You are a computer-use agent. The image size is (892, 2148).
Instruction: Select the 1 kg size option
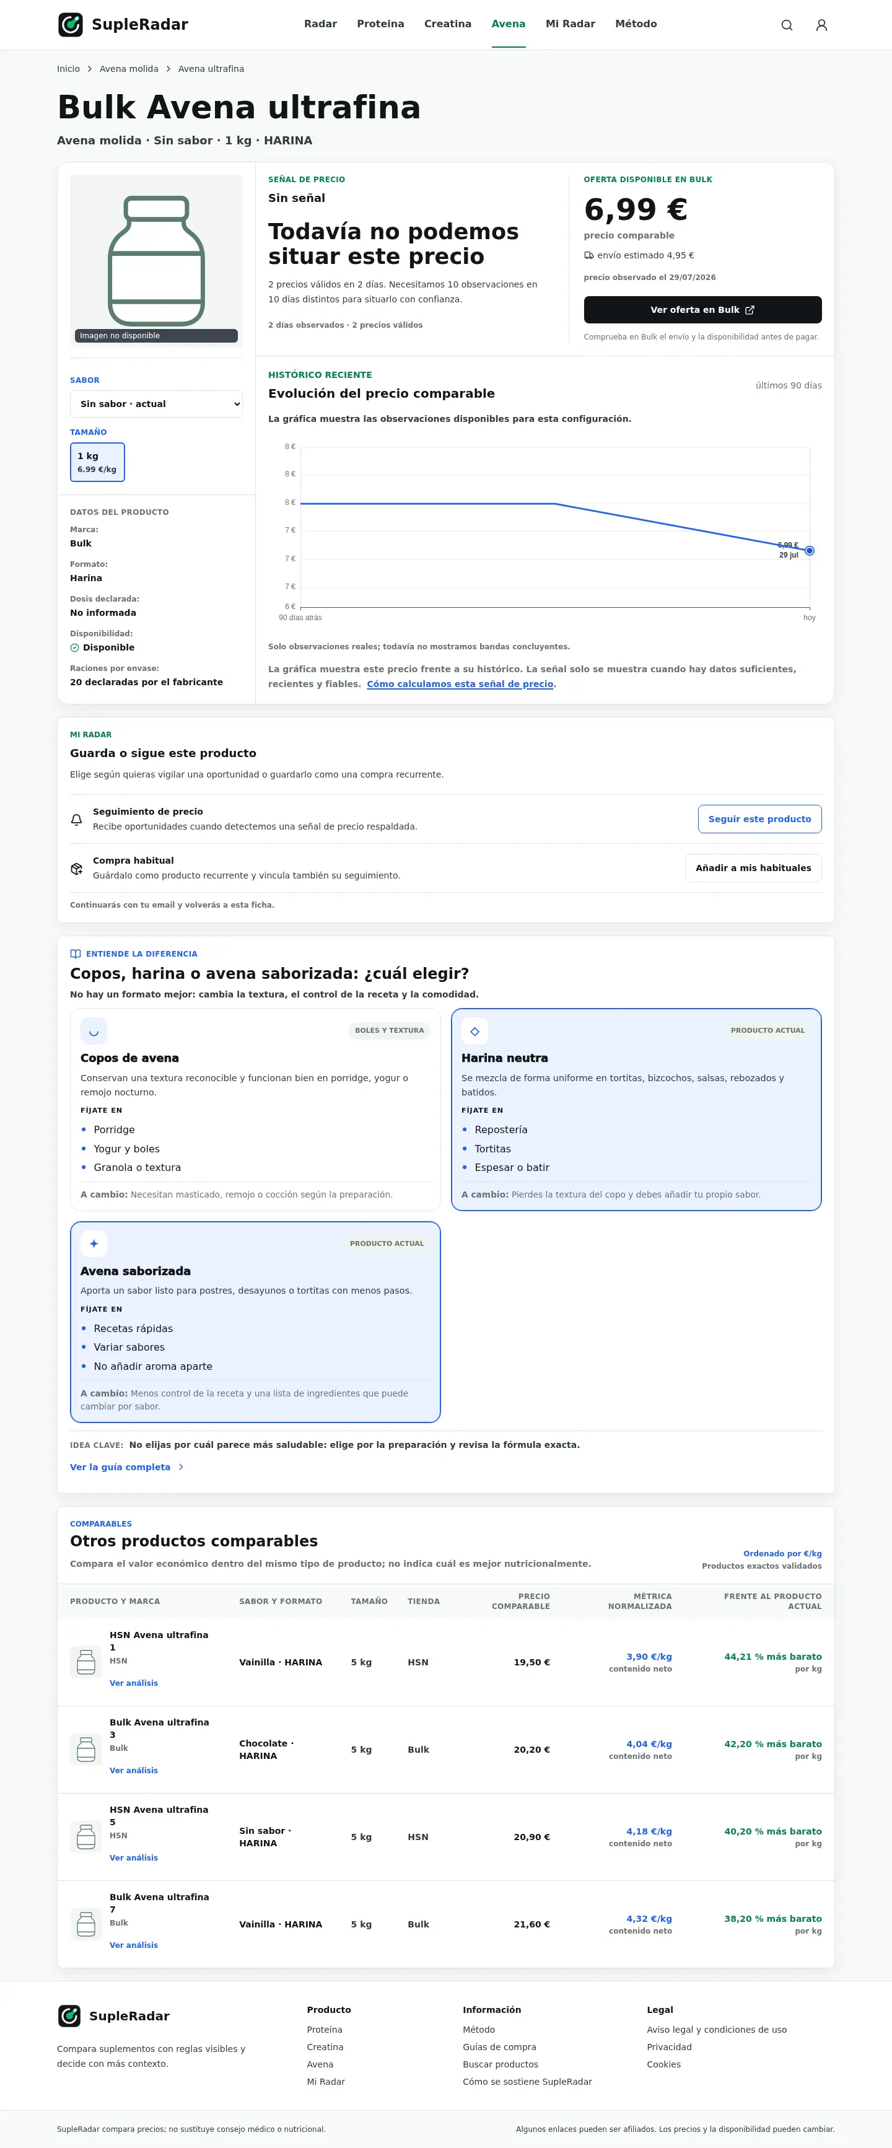(x=97, y=462)
